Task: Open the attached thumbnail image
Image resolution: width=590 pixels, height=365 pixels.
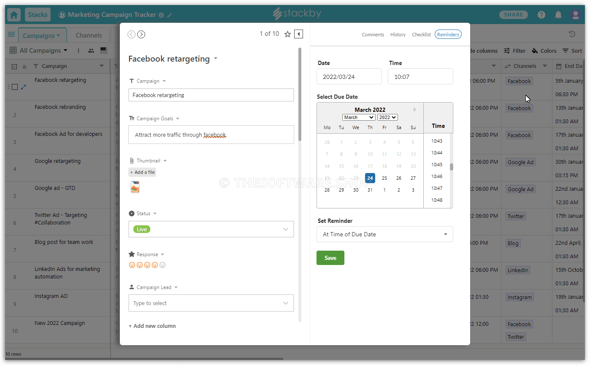Action: pyautogui.click(x=135, y=187)
